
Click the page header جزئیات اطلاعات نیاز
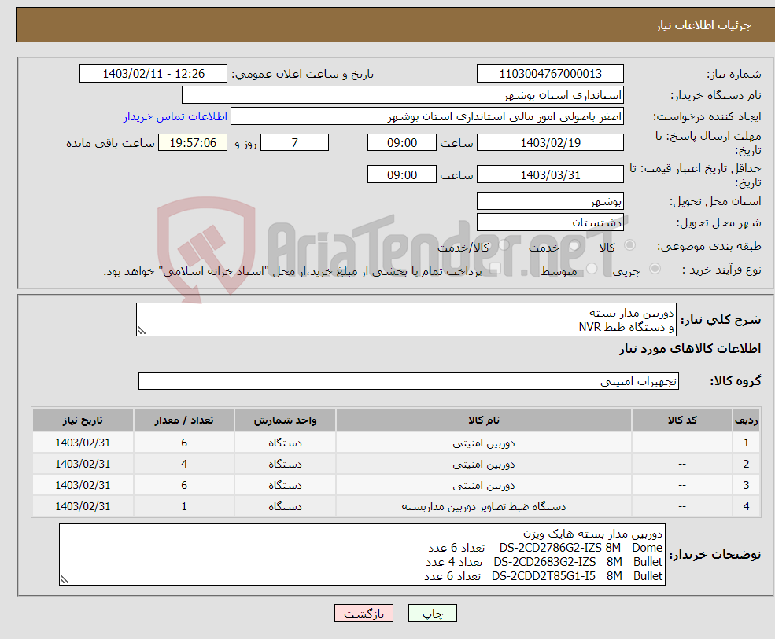(x=703, y=25)
